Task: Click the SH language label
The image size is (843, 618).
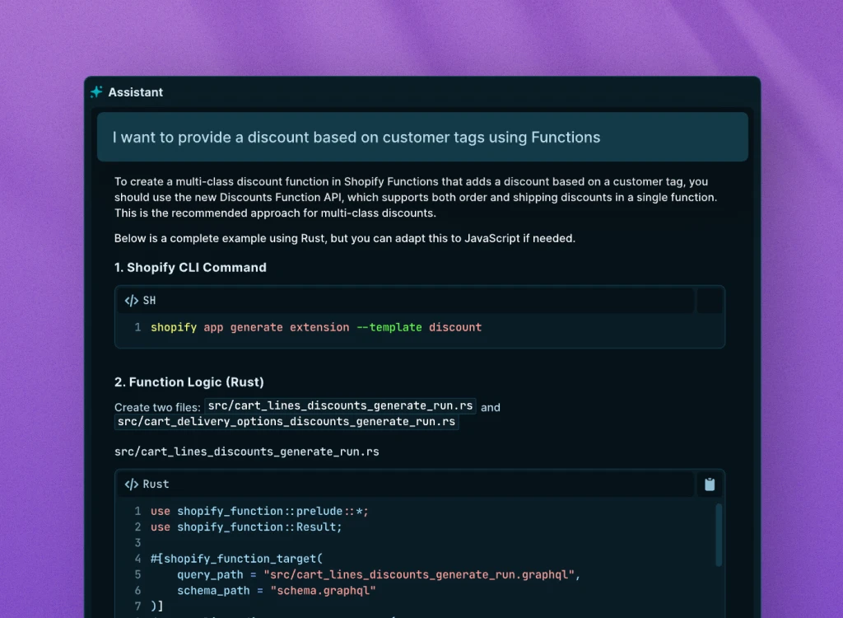Action: coord(149,301)
